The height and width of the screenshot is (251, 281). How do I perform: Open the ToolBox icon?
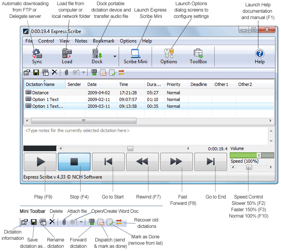coord(198,54)
